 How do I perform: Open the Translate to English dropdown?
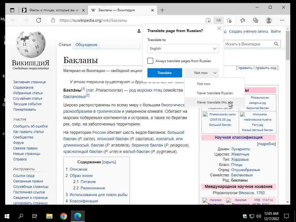pyautogui.click(x=183, y=49)
